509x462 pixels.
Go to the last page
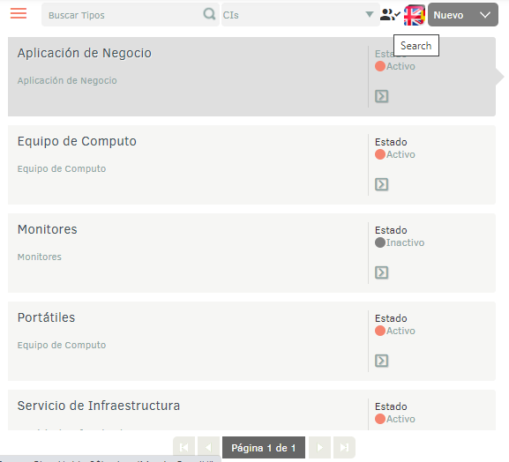(x=344, y=447)
